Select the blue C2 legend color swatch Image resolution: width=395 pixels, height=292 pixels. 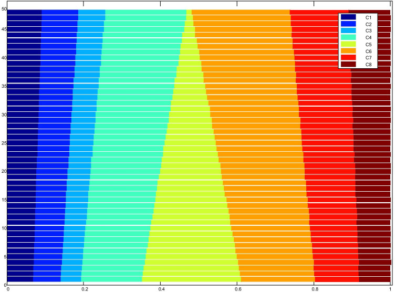pyautogui.click(x=348, y=25)
